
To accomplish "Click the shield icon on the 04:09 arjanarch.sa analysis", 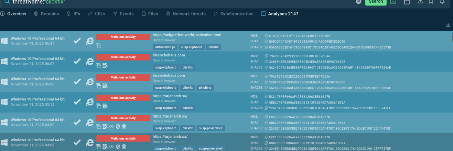I will [x=118, y=147].
